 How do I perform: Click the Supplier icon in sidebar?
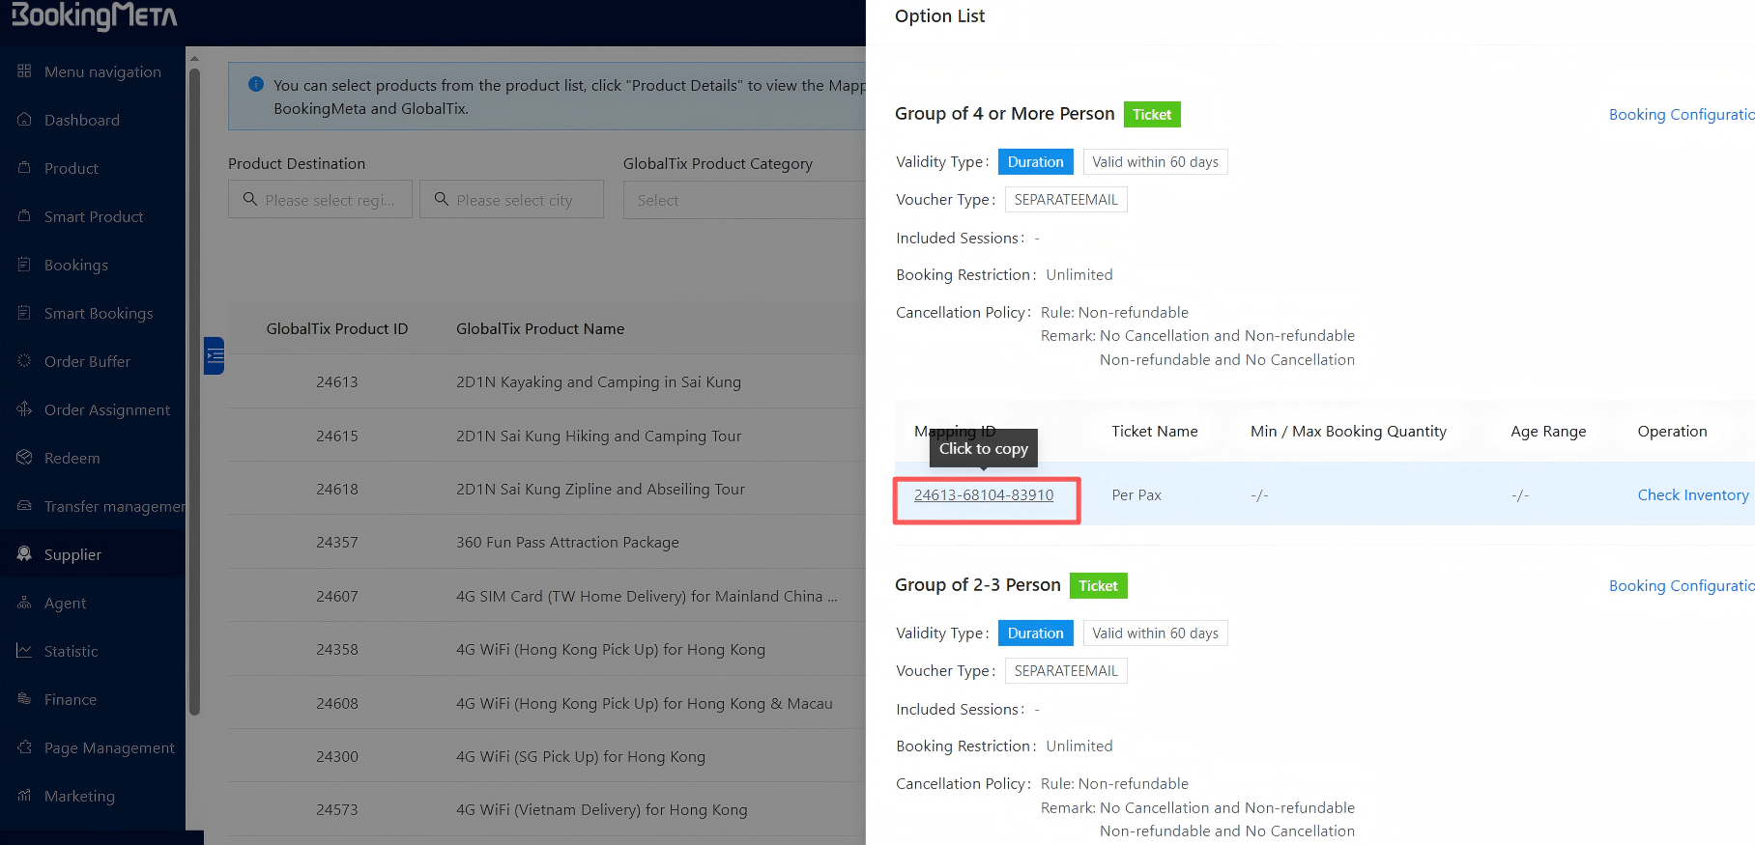coord(24,554)
